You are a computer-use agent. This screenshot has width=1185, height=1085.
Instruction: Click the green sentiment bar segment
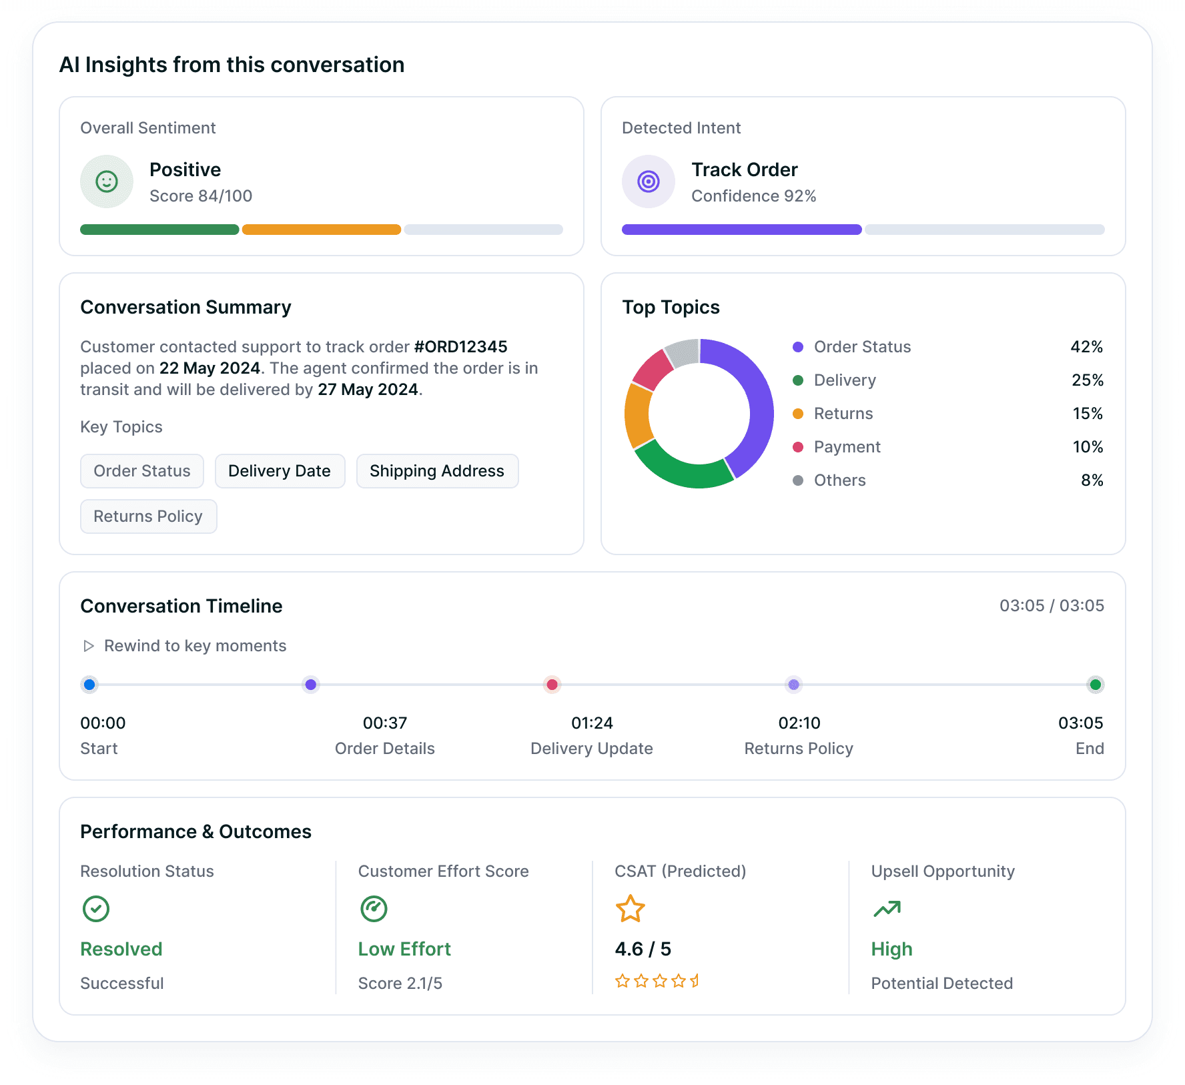click(159, 230)
